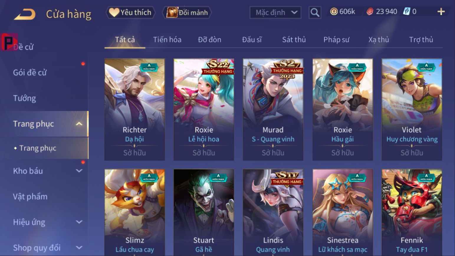Tap the plus icon to add currency
The height and width of the screenshot is (256, 455).
(441, 12)
